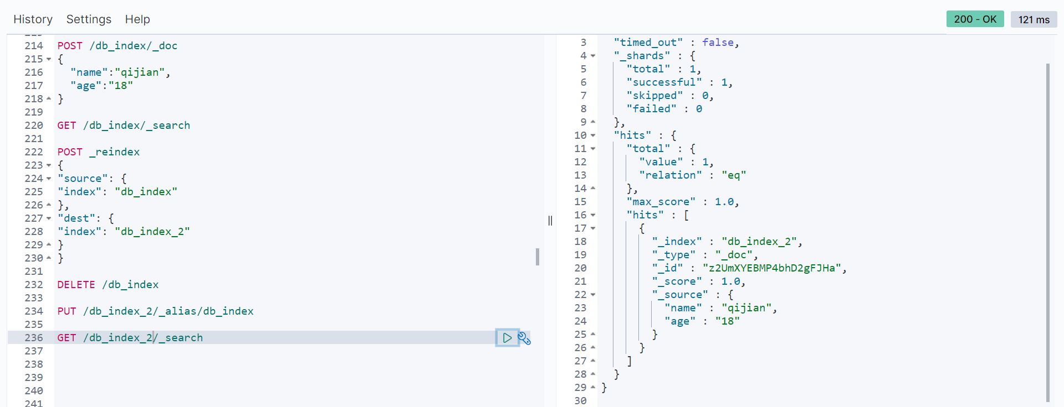
Task: Collapse the "total" block at line 11
Action: tap(593, 149)
